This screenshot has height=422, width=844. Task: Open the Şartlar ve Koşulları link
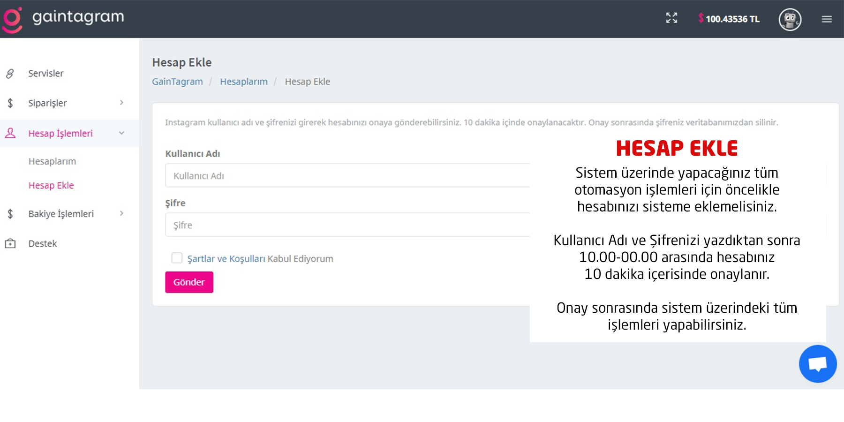point(226,259)
